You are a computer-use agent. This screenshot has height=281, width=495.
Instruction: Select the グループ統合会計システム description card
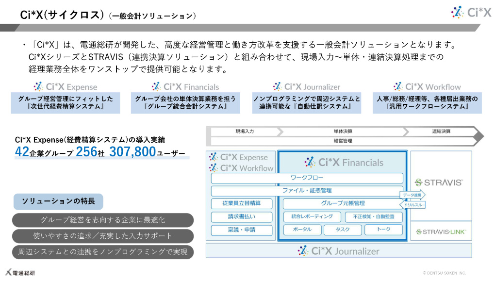tap(185, 102)
